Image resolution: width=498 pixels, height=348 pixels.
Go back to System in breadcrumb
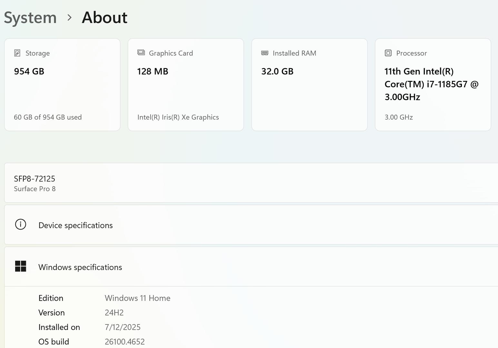pyautogui.click(x=30, y=18)
